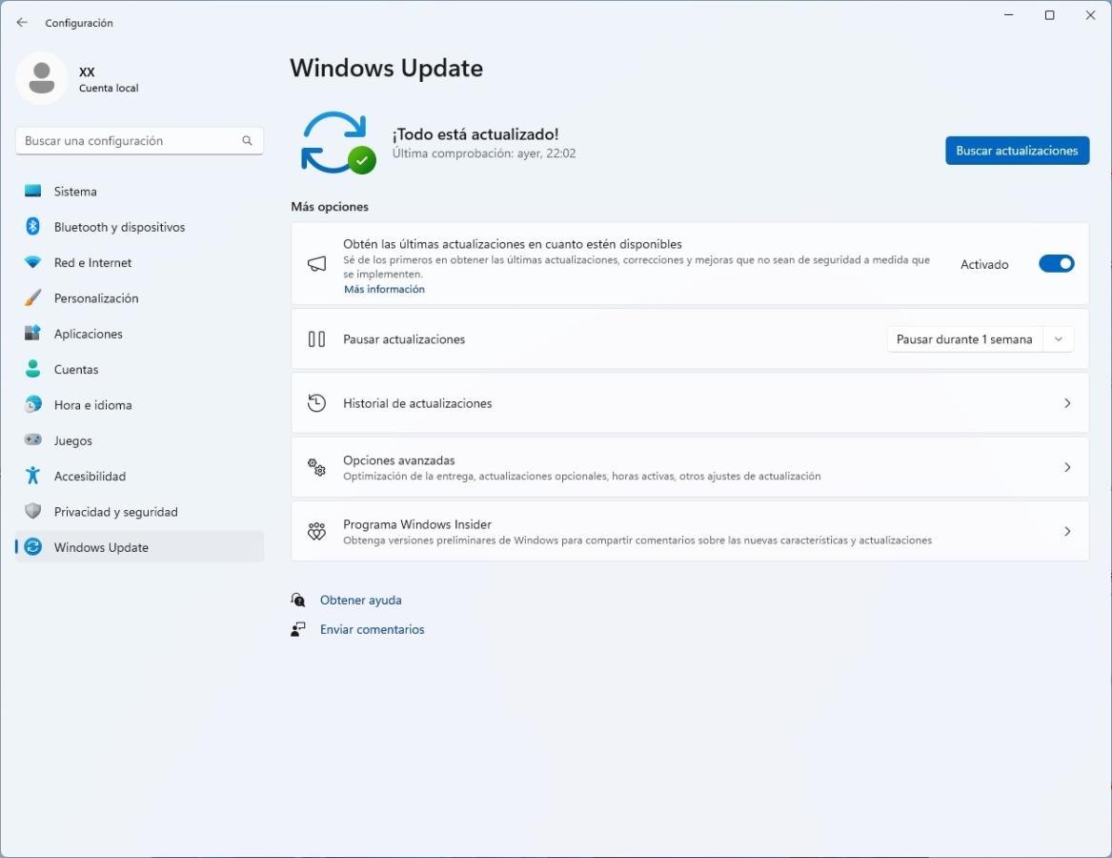The width and height of the screenshot is (1112, 858).
Task: Click the Privacidad y seguridad shield icon
Action: (x=33, y=512)
